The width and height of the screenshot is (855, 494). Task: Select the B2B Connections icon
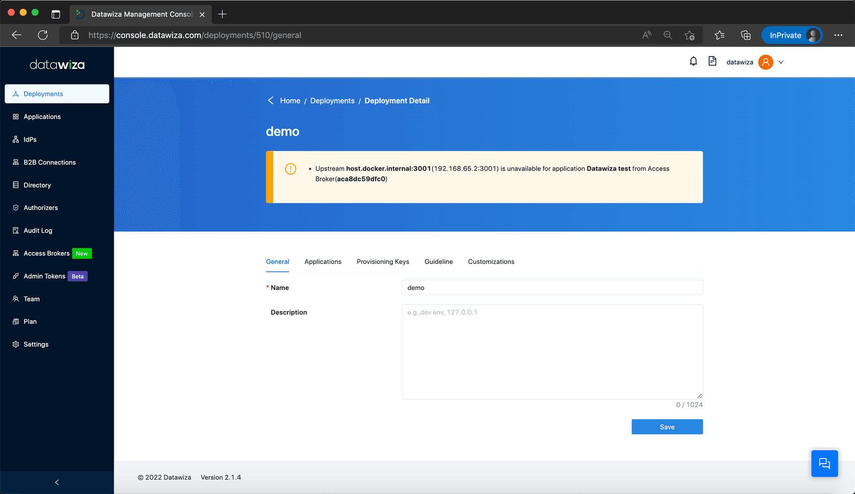pos(15,162)
